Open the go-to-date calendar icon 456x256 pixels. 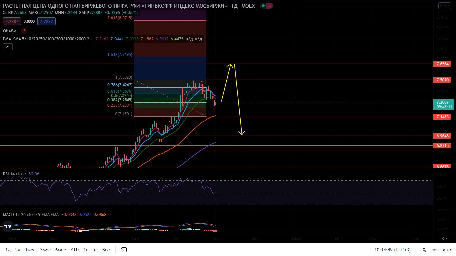(x=124, y=250)
